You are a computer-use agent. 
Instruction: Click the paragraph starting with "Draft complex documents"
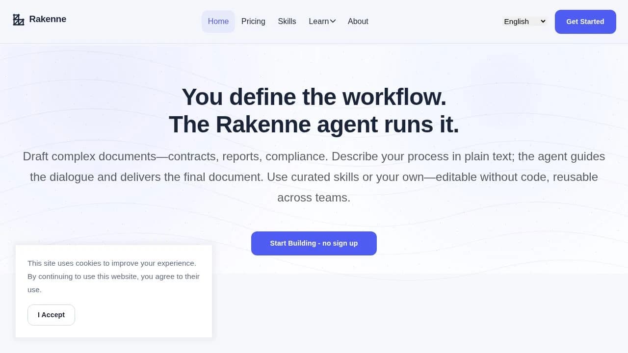tap(314, 177)
